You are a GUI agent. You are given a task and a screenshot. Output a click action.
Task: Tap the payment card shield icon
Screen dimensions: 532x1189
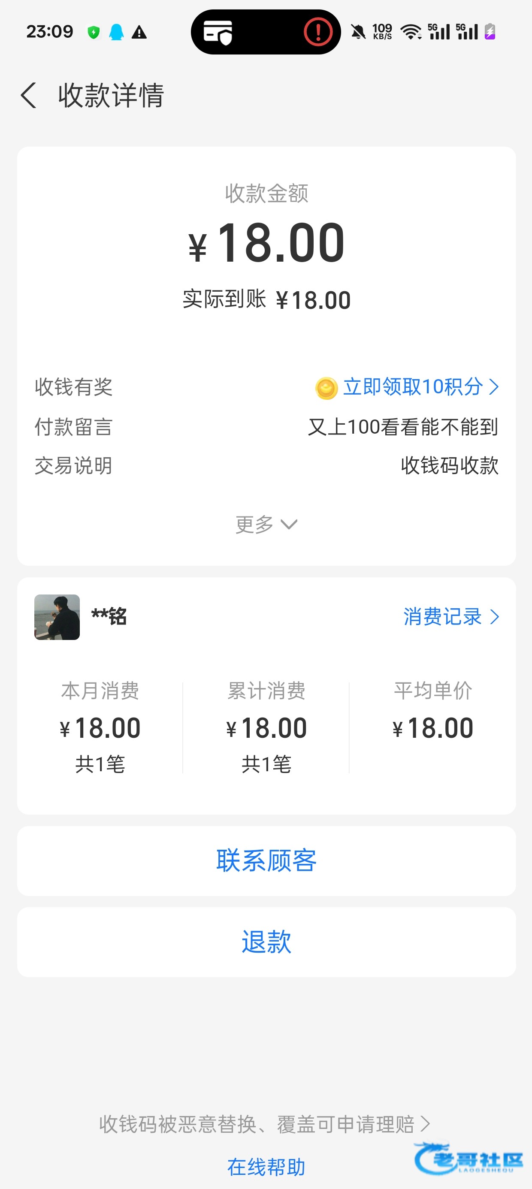(218, 32)
